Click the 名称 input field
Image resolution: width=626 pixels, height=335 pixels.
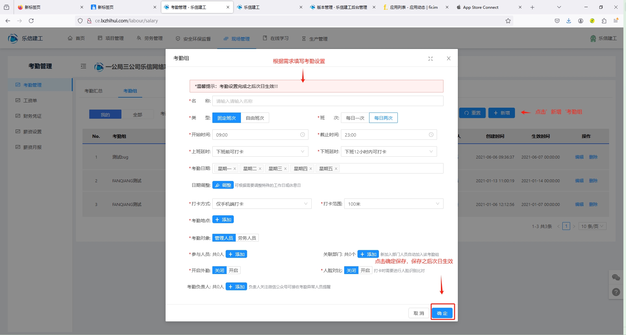coord(327,101)
